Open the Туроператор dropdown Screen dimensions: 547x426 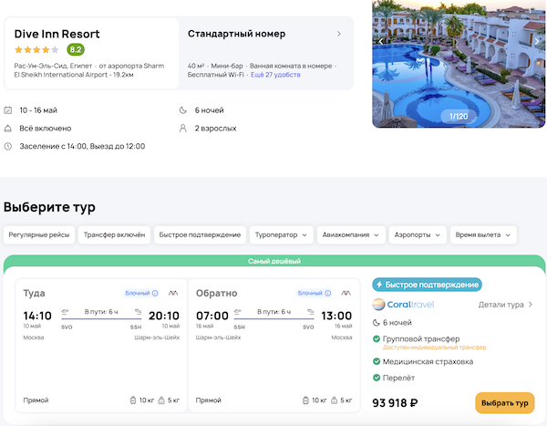tap(281, 234)
